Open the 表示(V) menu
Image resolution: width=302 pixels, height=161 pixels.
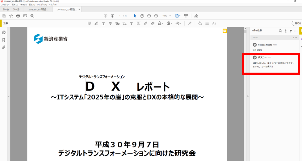pyautogui.click(x=23, y=5)
